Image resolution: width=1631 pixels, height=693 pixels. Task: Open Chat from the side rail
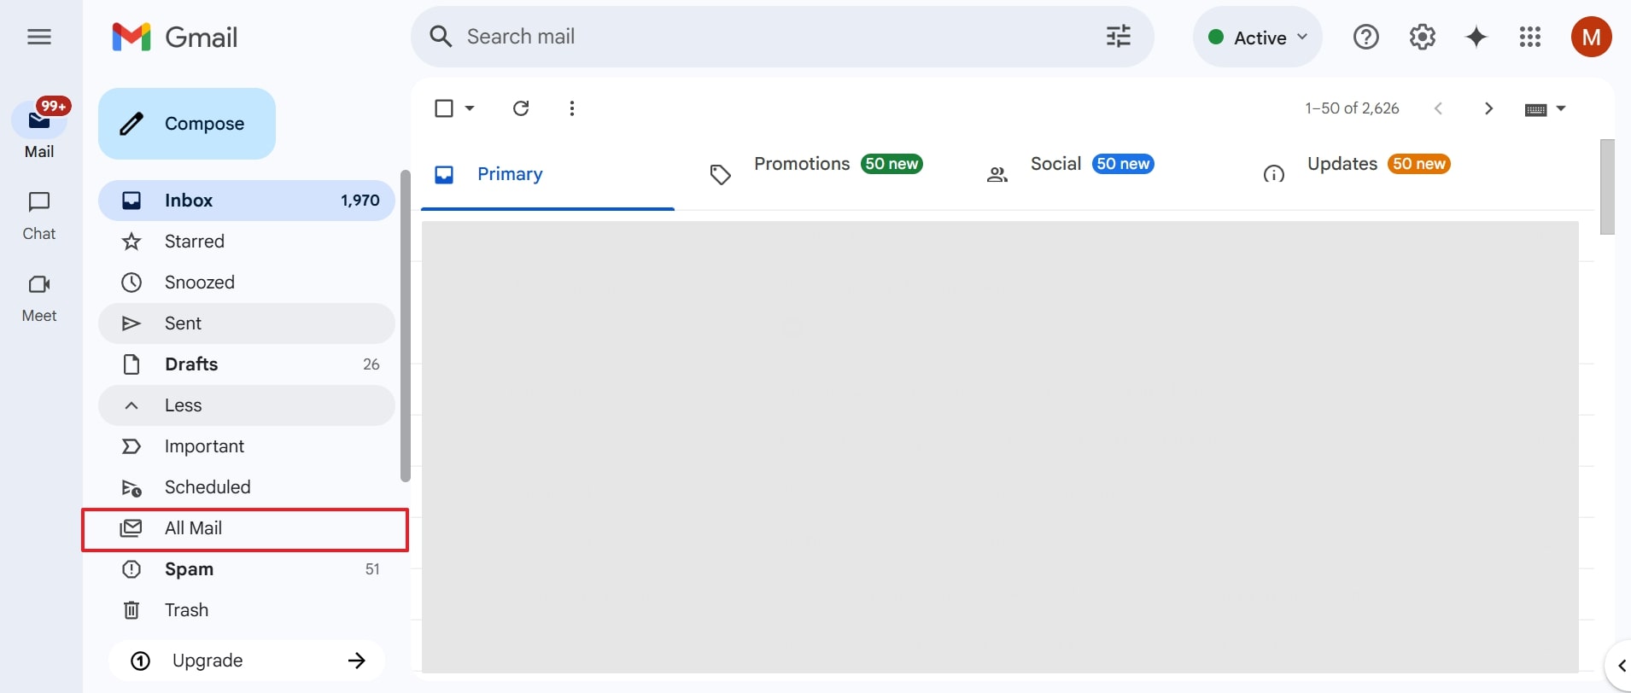pyautogui.click(x=39, y=214)
